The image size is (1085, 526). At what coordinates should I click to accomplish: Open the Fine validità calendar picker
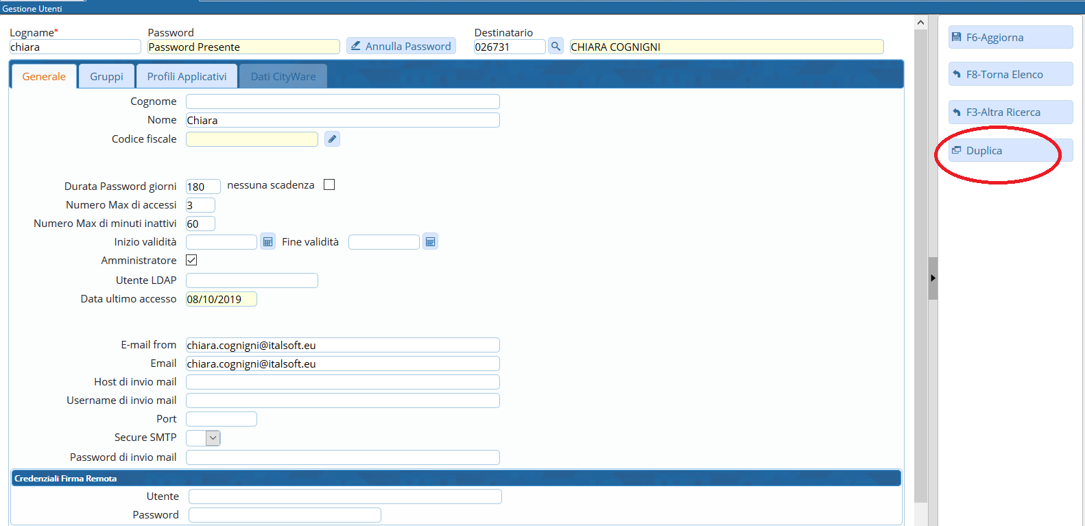click(430, 242)
